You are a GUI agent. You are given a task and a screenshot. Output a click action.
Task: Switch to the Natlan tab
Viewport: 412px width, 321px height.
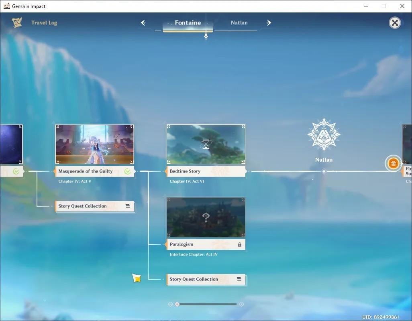pos(239,23)
